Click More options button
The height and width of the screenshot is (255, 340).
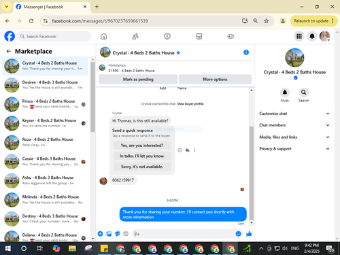point(215,80)
